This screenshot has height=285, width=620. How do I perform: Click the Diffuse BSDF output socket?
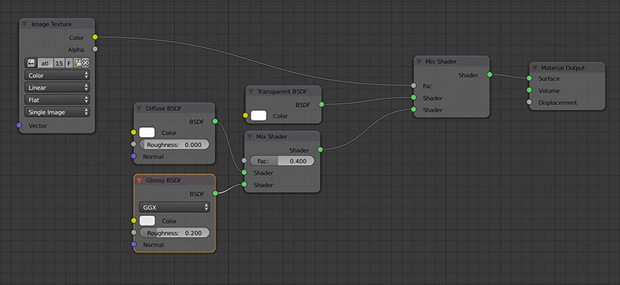pos(215,122)
